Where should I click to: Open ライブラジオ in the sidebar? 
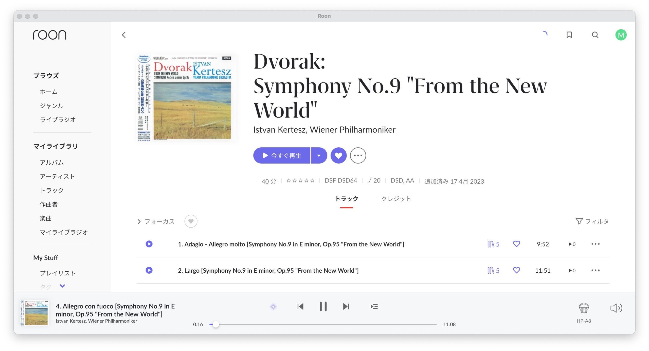coord(58,120)
